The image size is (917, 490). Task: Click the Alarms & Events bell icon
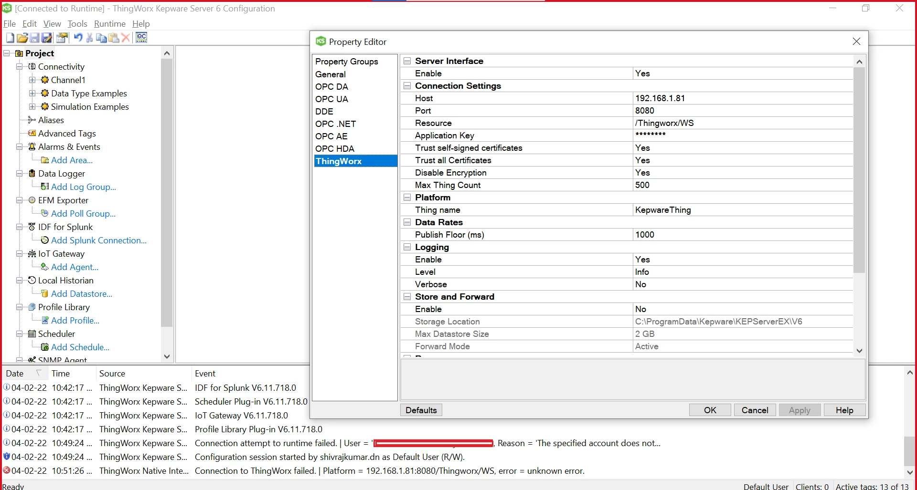click(32, 146)
